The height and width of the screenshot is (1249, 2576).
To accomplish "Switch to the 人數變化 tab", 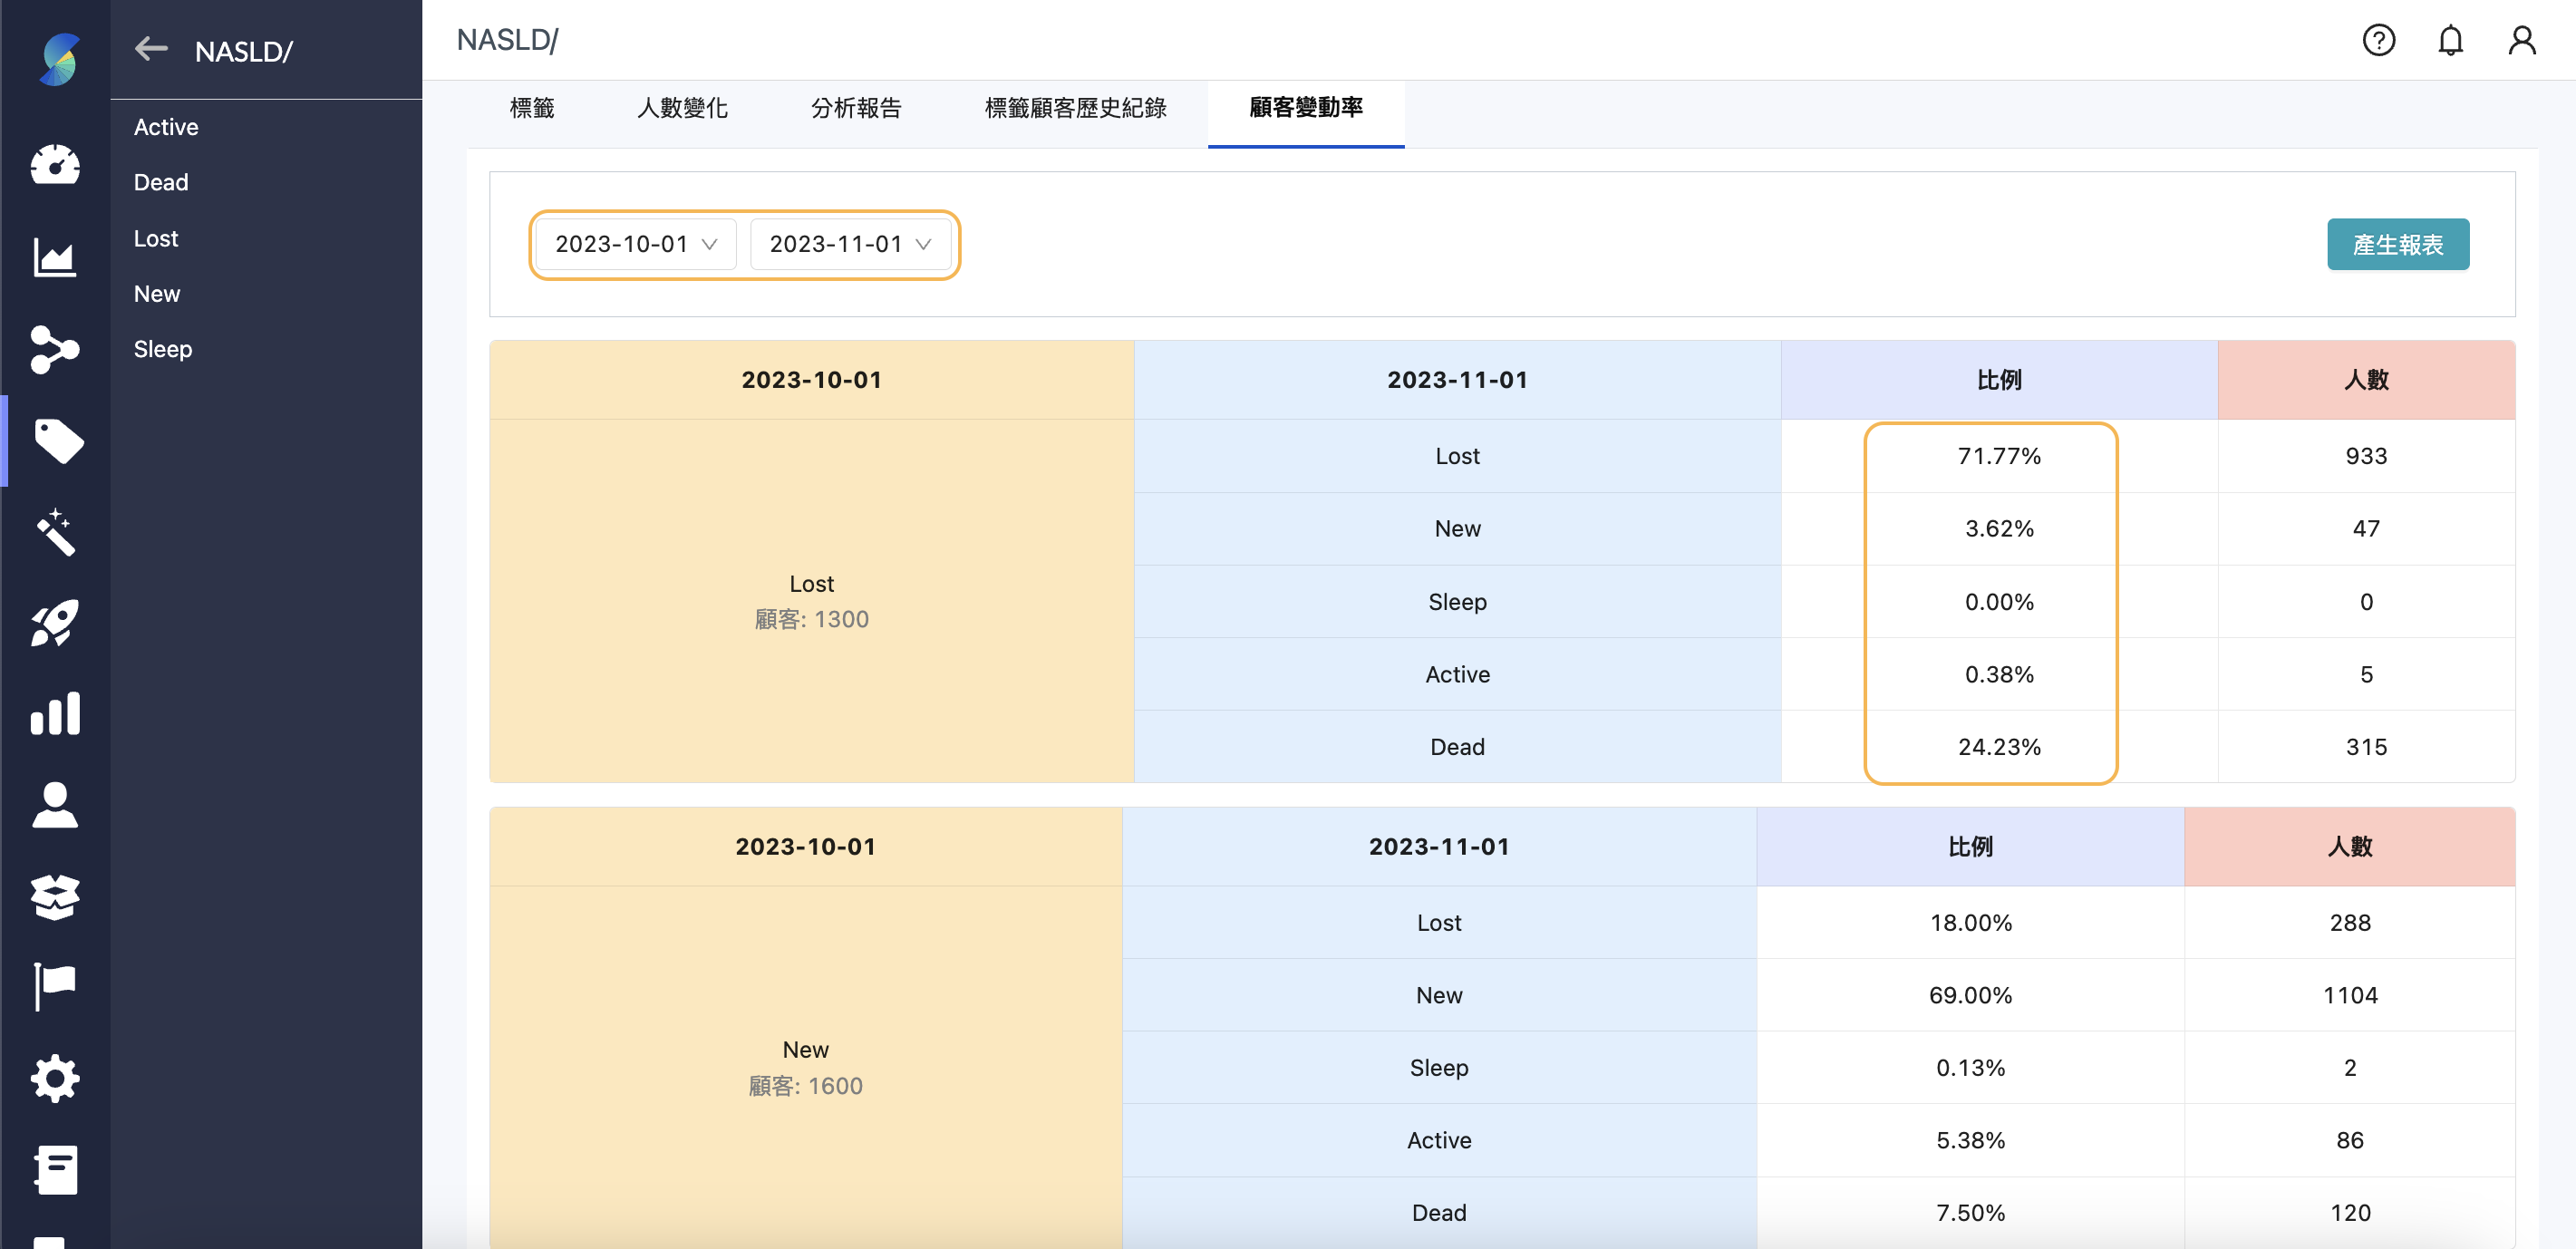I will point(682,108).
